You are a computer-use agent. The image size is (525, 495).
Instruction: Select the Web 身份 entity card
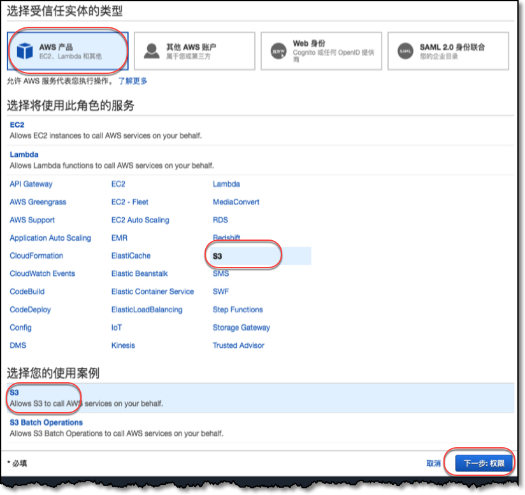click(321, 51)
